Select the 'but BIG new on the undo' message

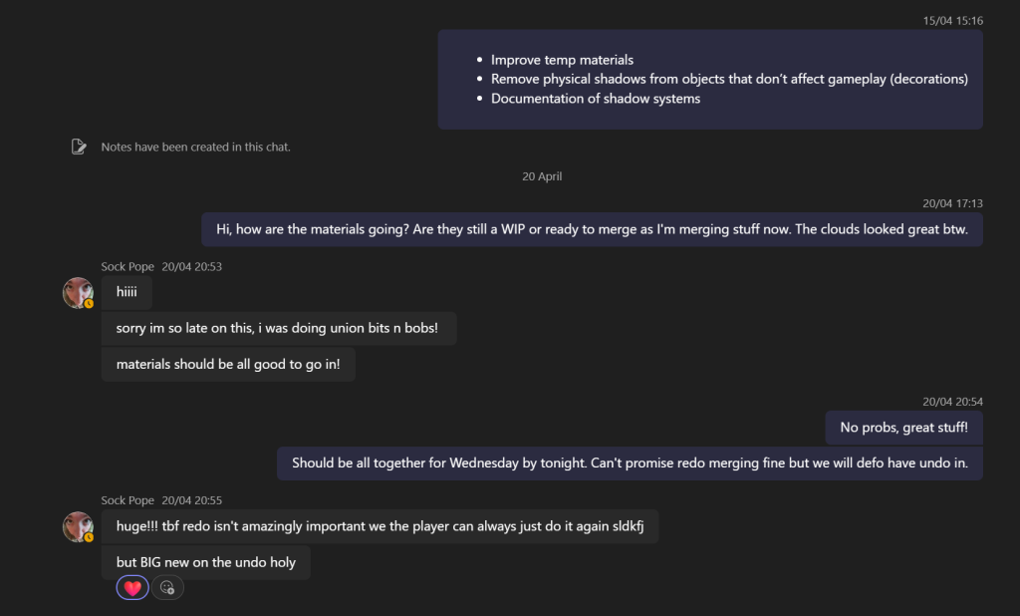coord(206,562)
